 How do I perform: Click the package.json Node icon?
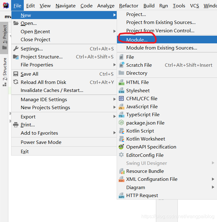coord(121,123)
